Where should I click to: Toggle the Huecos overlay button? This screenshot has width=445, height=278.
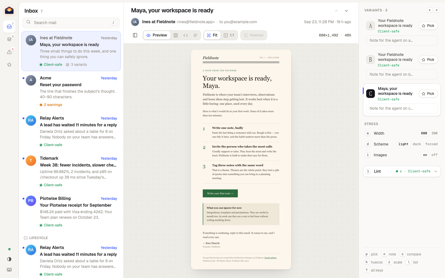[254, 35]
